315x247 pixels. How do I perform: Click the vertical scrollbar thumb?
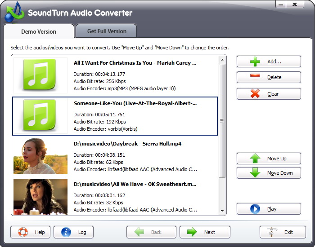[x=222, y=121]
